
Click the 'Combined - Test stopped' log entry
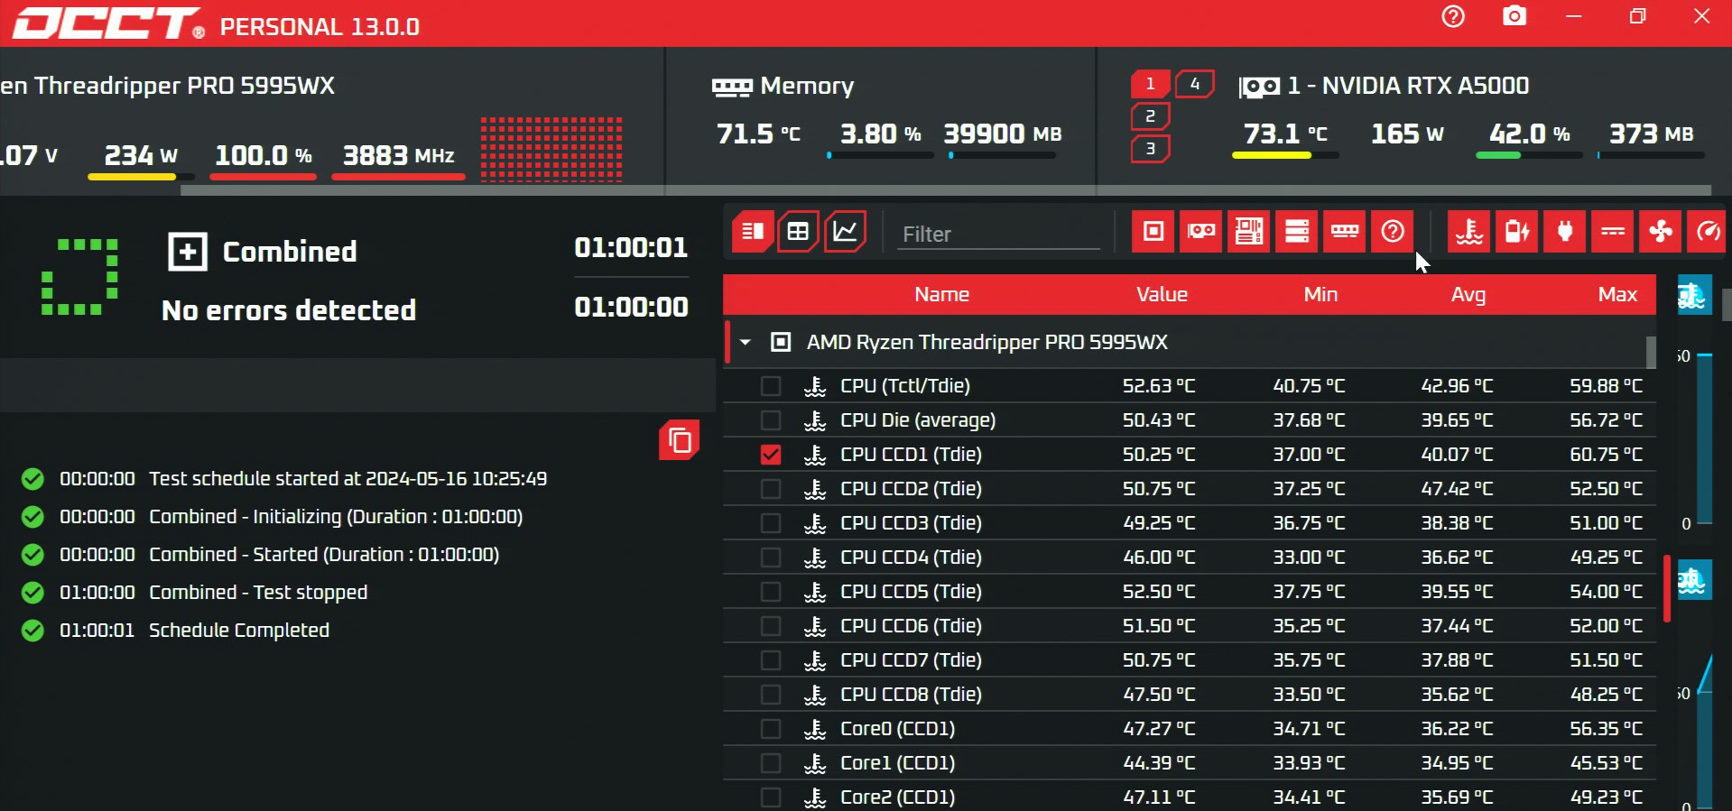(x=258, y=593)
